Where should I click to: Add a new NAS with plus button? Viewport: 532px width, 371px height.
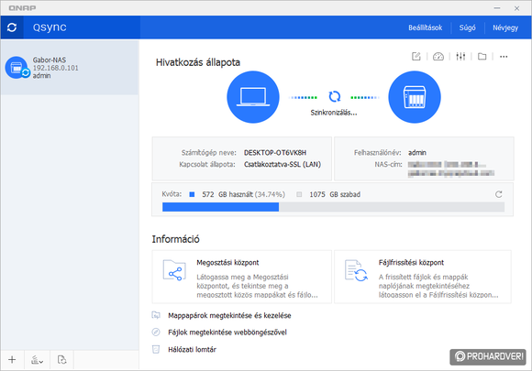click(12, 359)
